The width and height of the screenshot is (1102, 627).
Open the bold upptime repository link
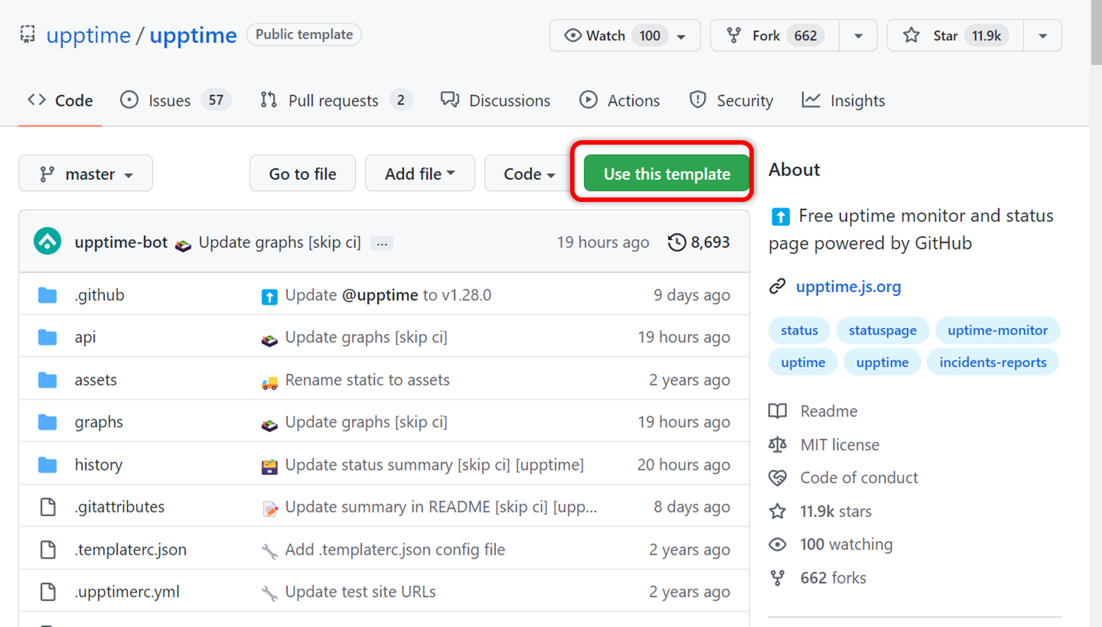click(193, 35)
